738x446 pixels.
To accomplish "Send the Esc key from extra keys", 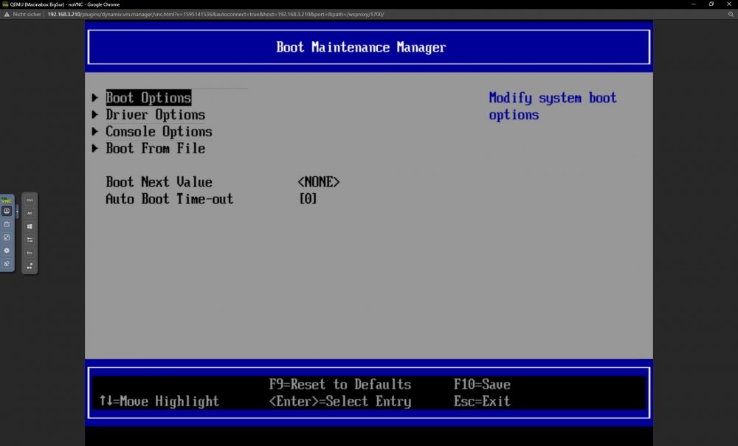I will (x=30, y=253).
